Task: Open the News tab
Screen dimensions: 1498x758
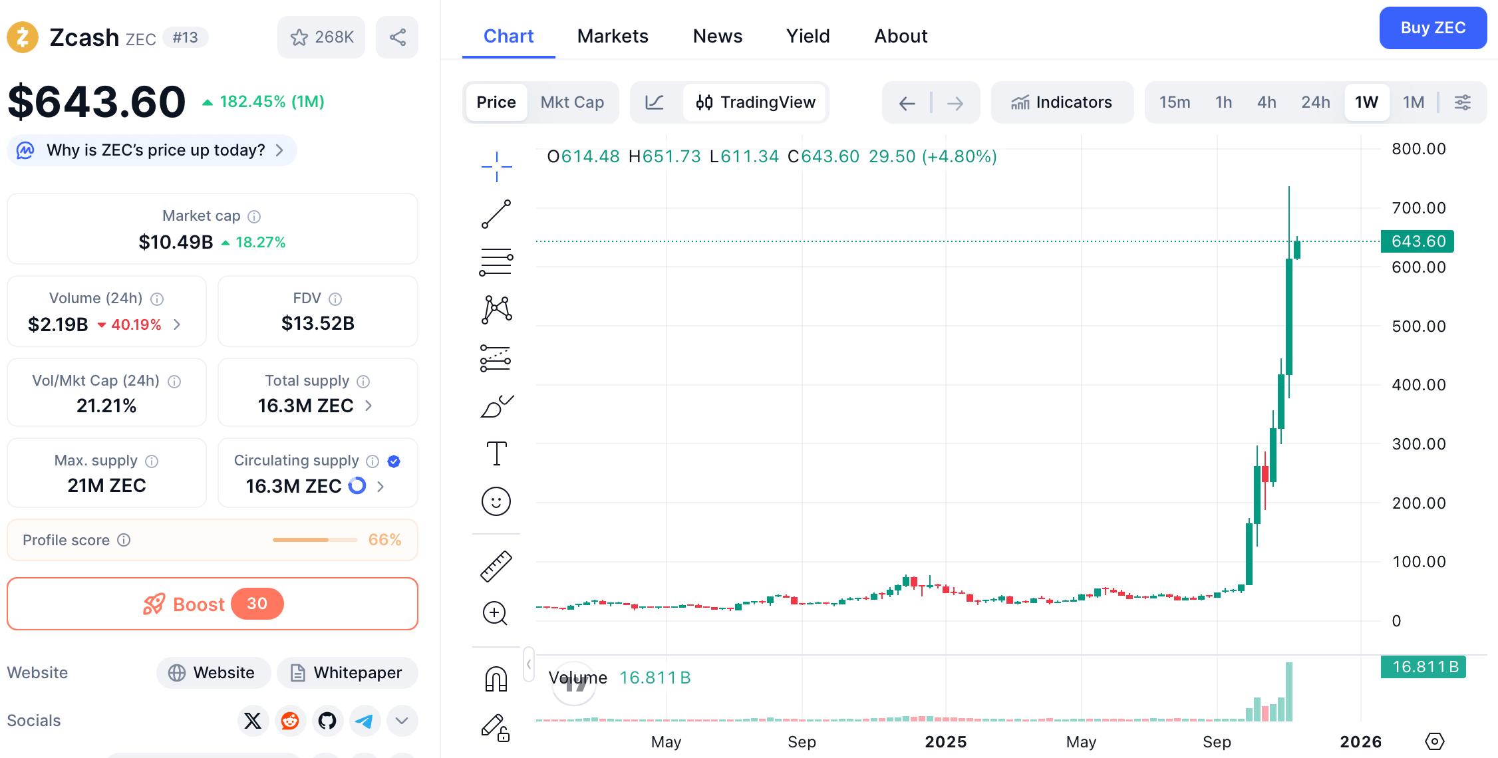Action: pos(717,36)
